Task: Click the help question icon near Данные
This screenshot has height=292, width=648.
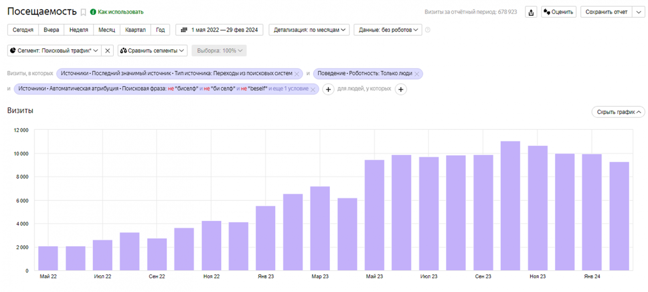Action: point(428,30)
